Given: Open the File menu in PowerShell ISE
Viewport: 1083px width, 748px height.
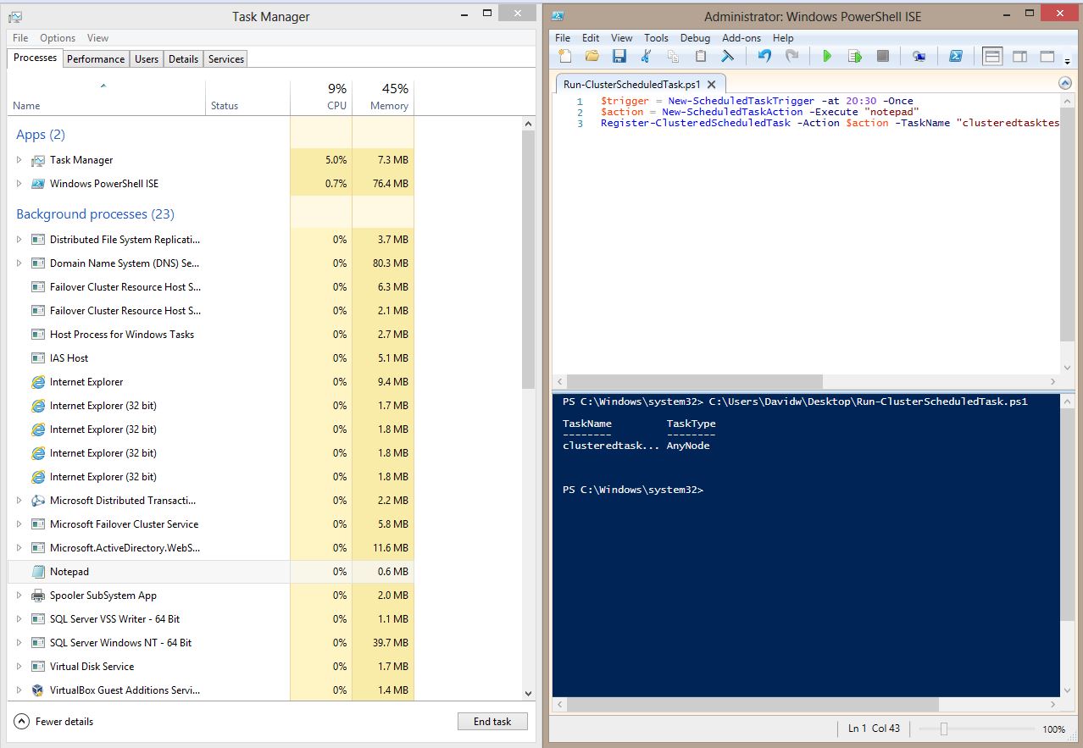Looking at the screenshot, I should pyautogui.click(x=563, y=37).
